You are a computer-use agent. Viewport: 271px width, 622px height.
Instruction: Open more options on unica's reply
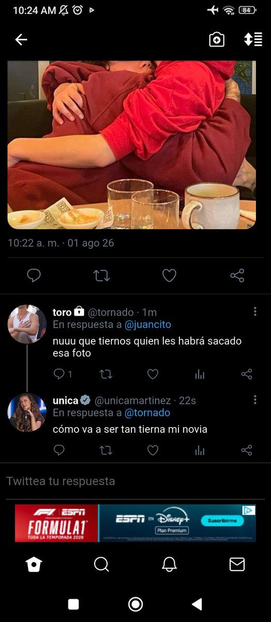255,400
